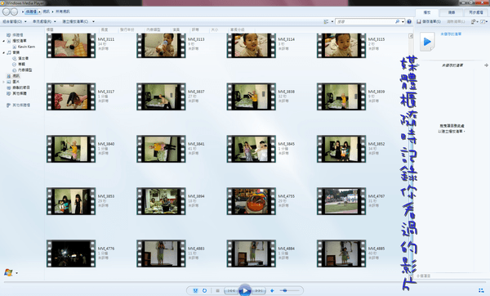
Task: Click the magnifier search icon
Action: tap(397, 21)
